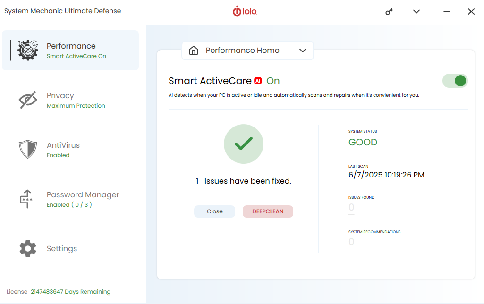
Task: Click the iolo logo
Action: (245, 11)
